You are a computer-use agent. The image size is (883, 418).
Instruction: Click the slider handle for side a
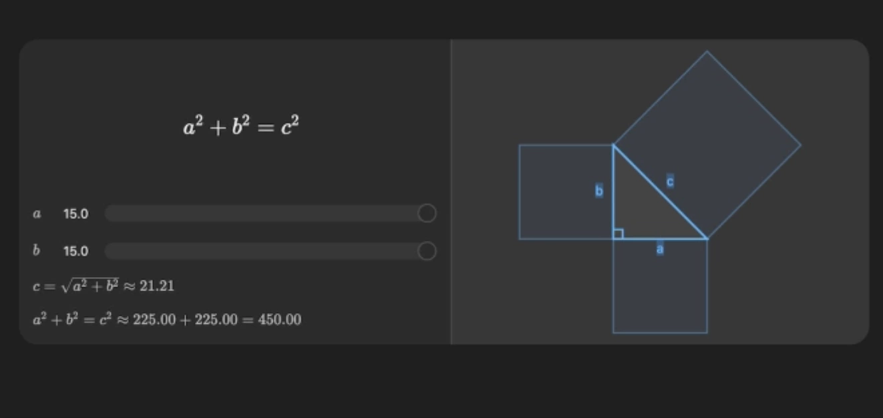click(x=427, y=214)
